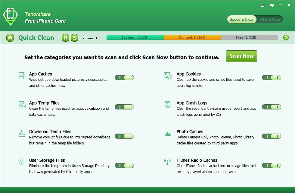This screenshot has width=295, height=193.
Task: Toggle the App Temp Files switch
Action: (x=124, y=107)
